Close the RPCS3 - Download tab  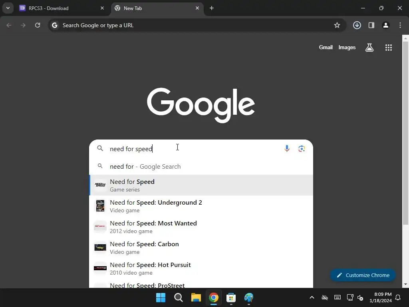pos(102,8)
